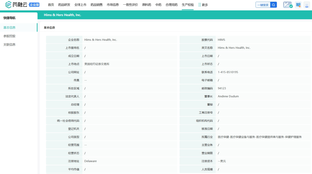Click the 一键搜索 search box
Image resolution: width=312 pixels, height=174 pixels.
(263, 5)
